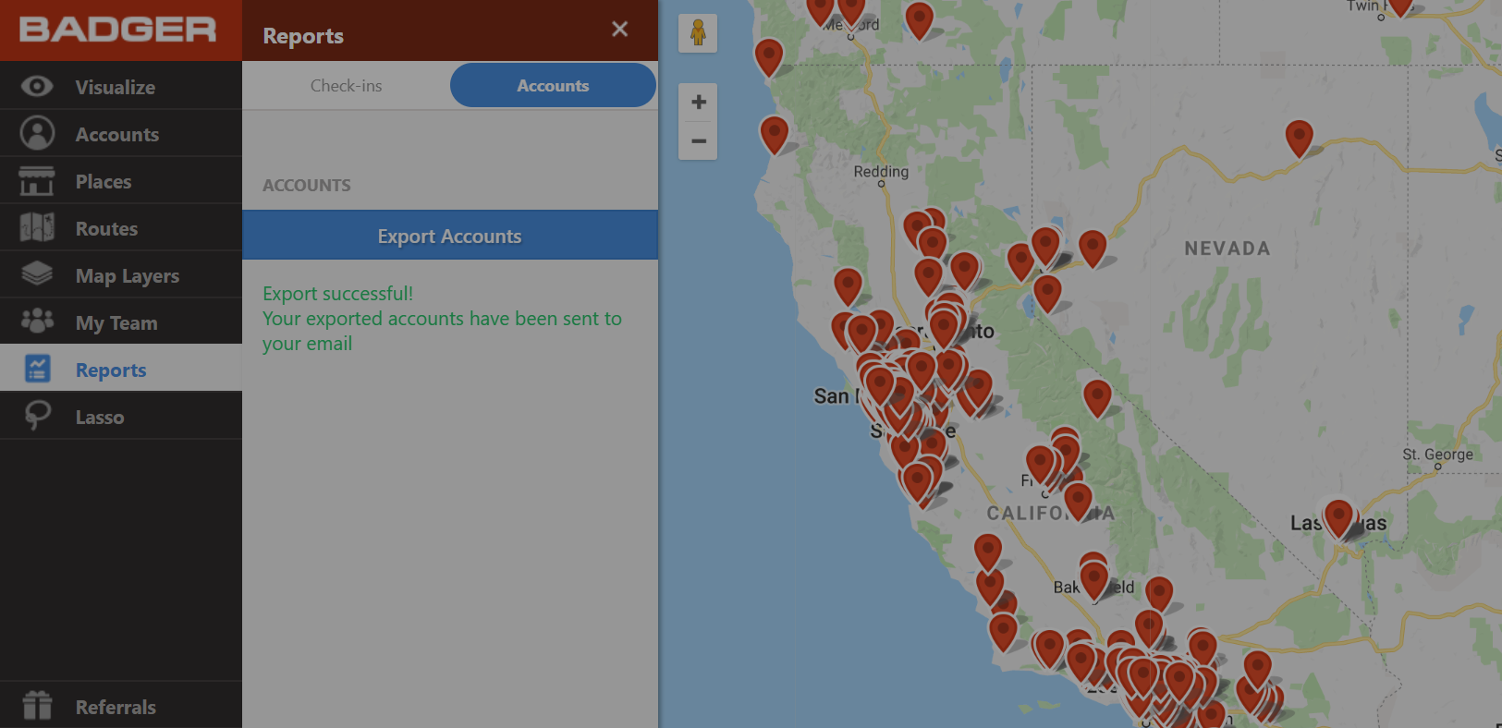Switch to the Check-ins tab
1502x728 pixels.
click(x=346, y=86)
